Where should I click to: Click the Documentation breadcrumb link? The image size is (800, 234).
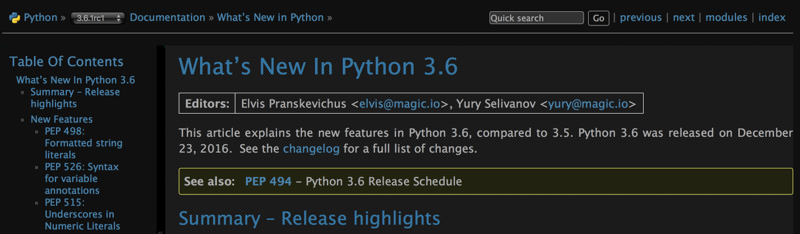point(167,18)
